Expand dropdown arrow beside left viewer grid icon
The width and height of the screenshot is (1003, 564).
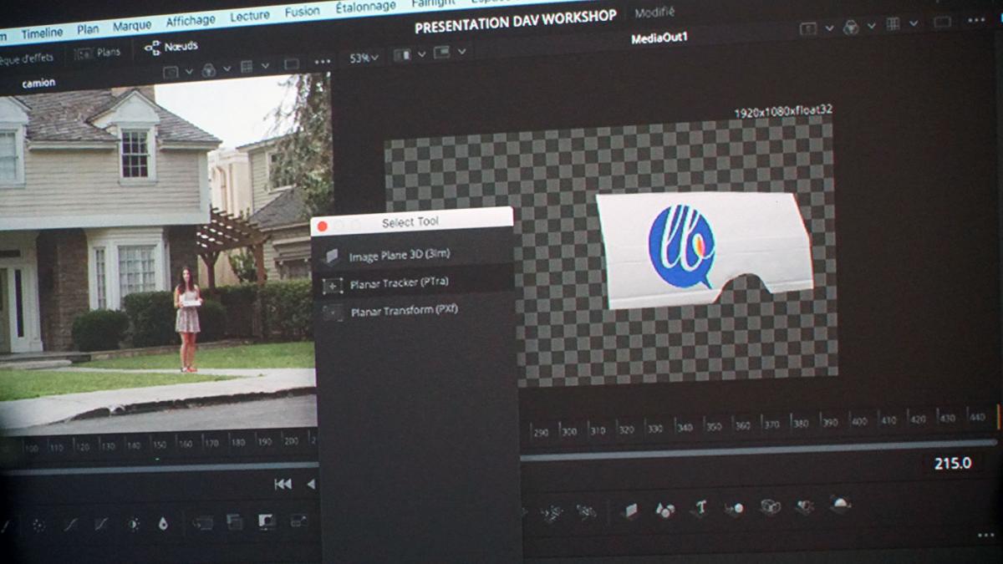point(265,66)
